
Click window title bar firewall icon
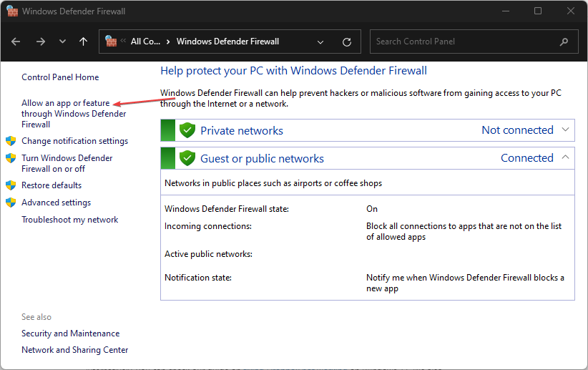12,11
